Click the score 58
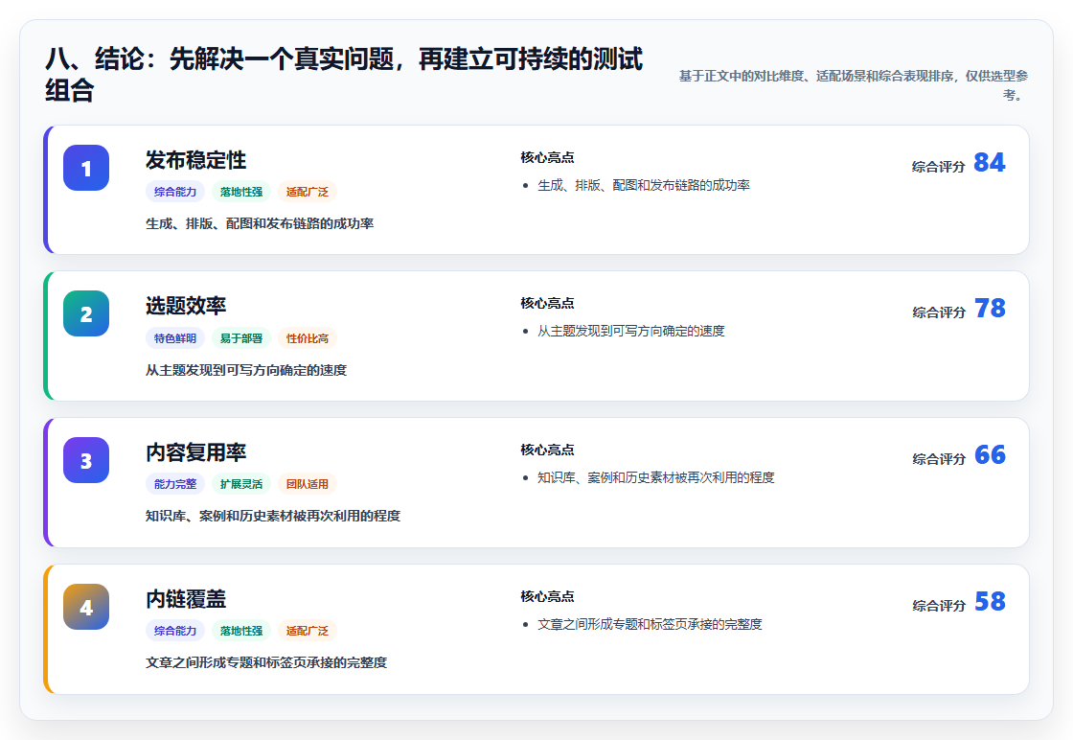This screenshot has height=740, width=1073. pyautogui.click(x=990, y=601)
